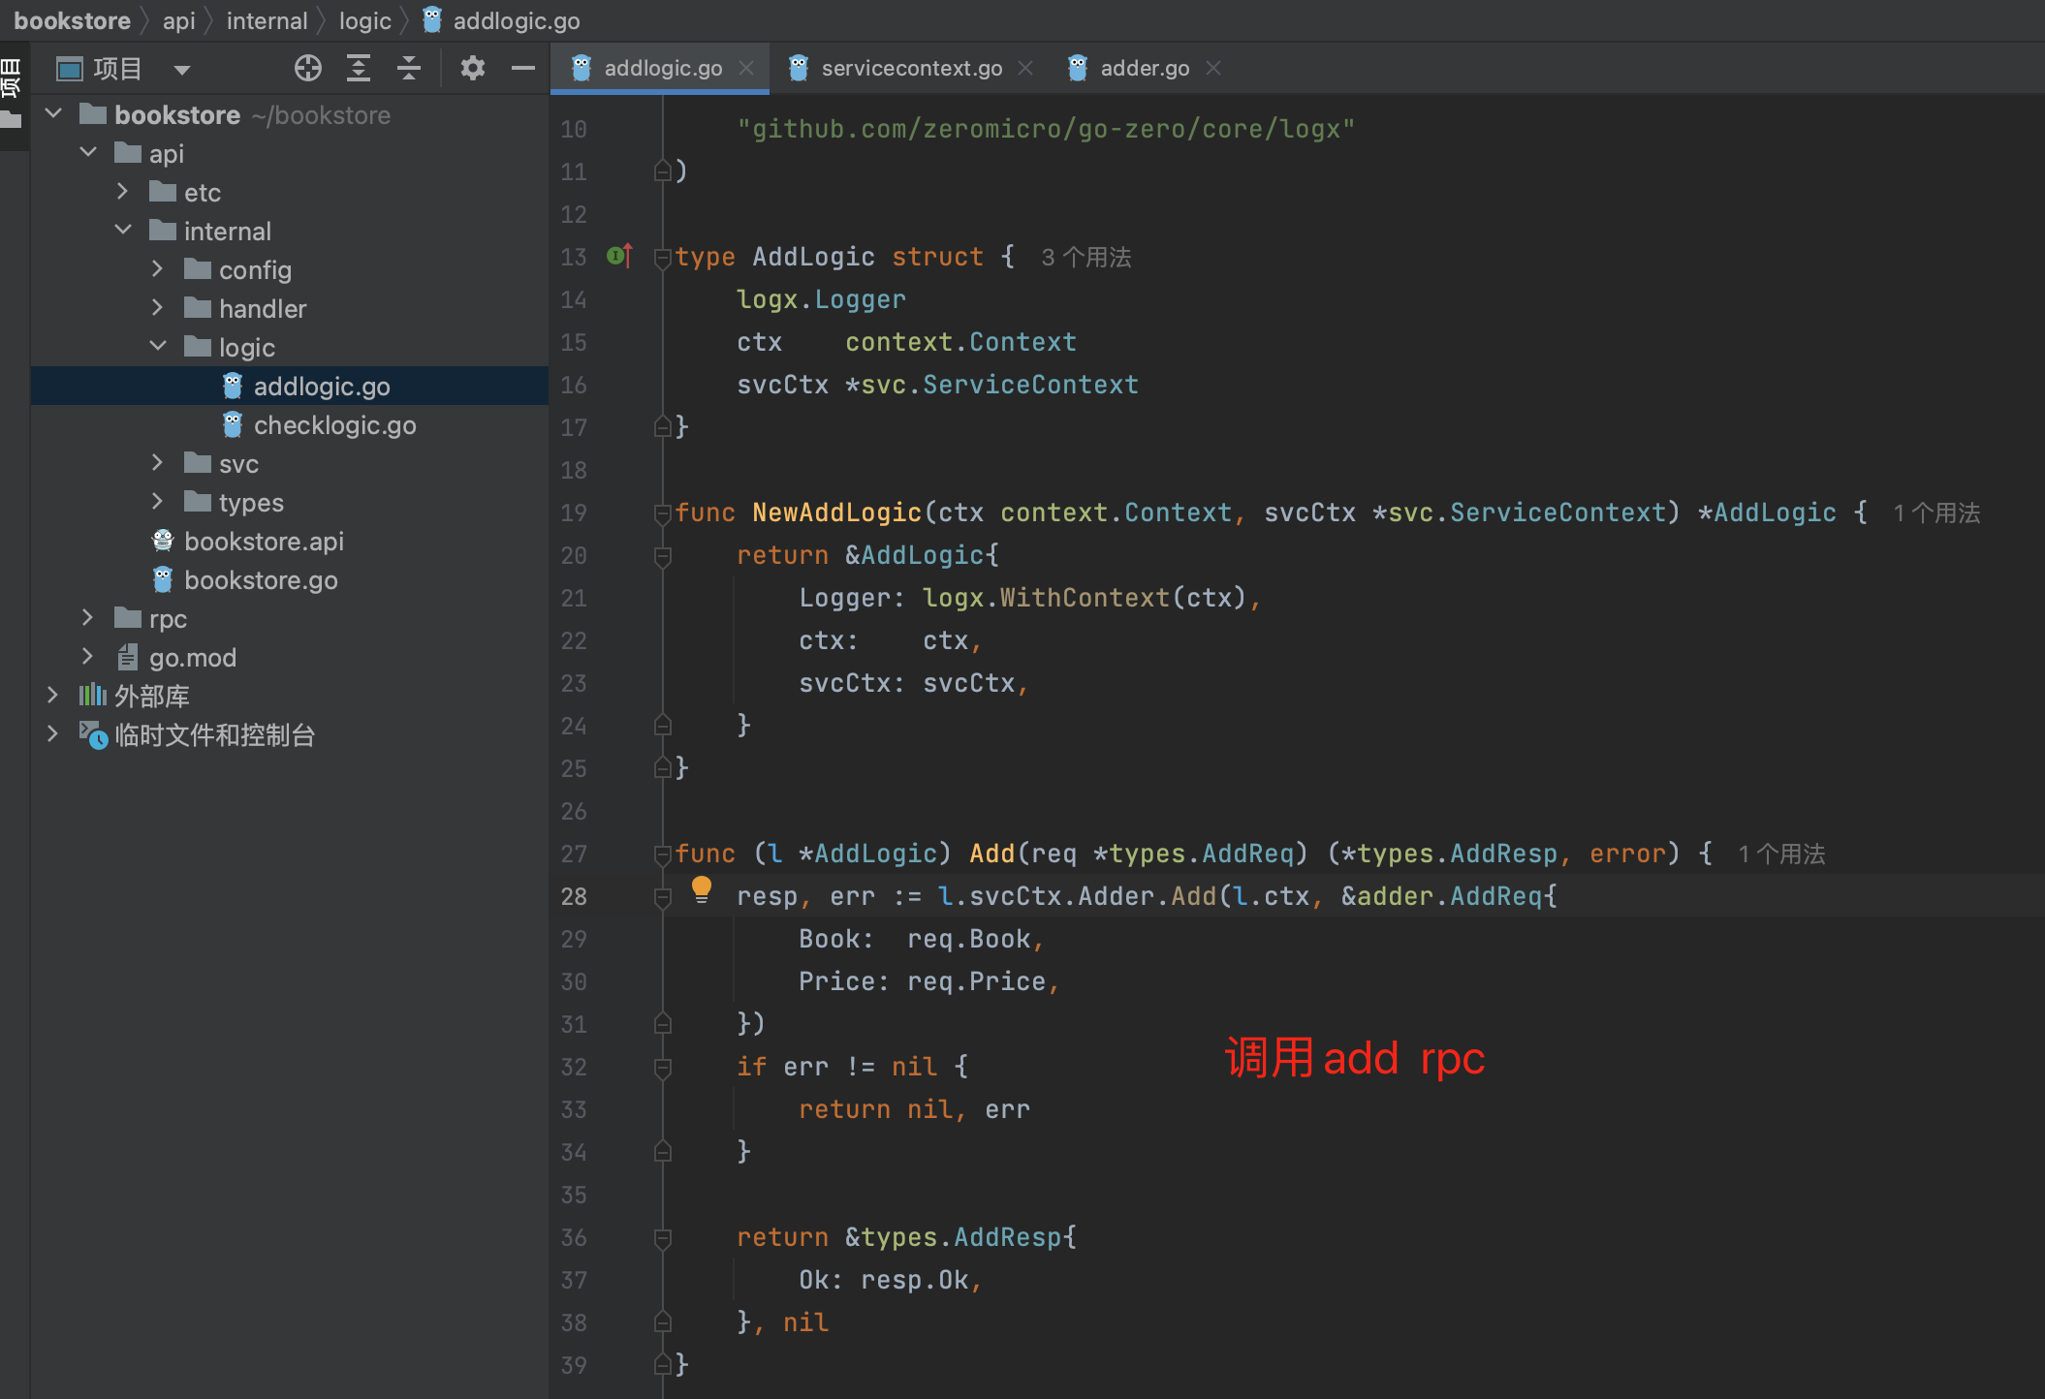Expand 临时文件和控制台 scratches node
Screen dimensions: 2045x1399
pos(53,733)
